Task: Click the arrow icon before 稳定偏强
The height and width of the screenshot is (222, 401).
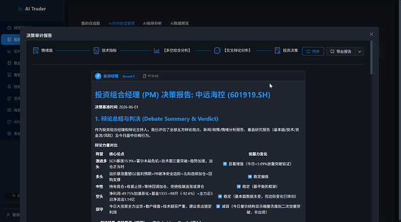Action: click(250, 177)
